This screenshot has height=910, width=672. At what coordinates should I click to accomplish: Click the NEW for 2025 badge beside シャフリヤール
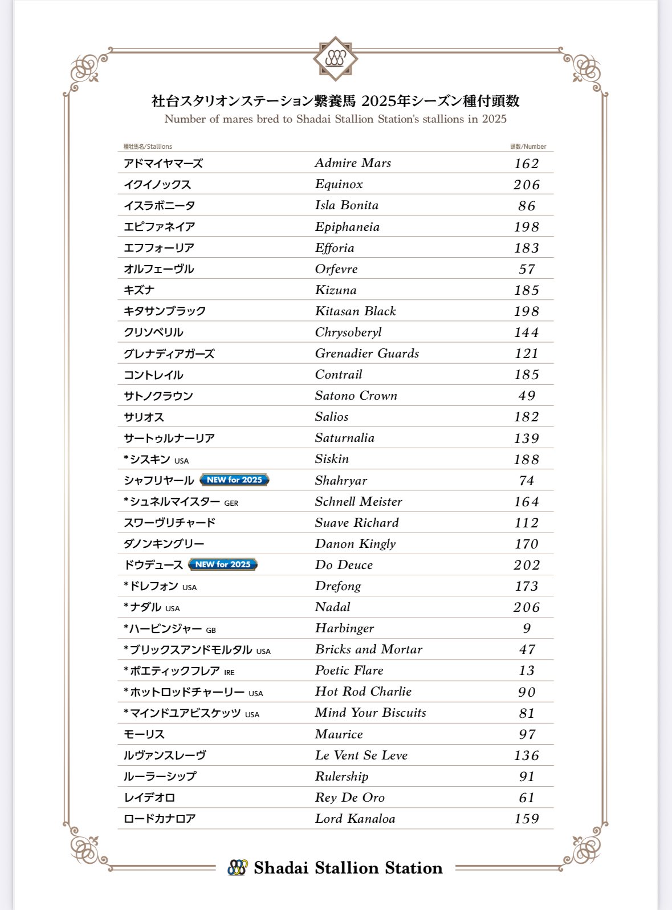234,480
